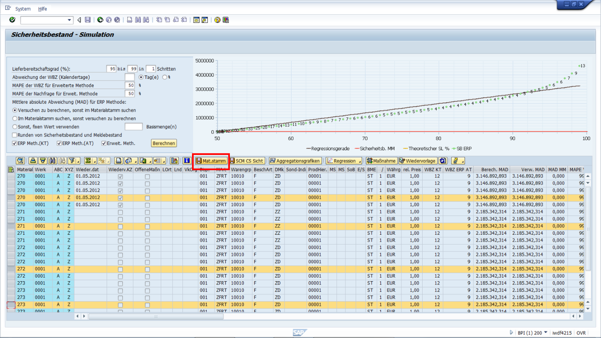
Task: Click the Export icon above the material list
Action: (143, 161)
